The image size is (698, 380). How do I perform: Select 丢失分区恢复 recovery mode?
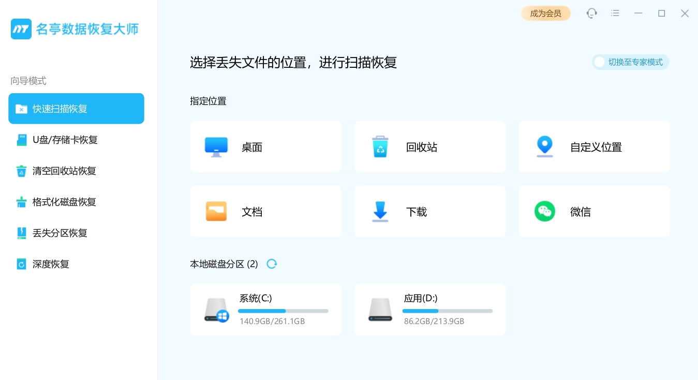pos(76,233)
